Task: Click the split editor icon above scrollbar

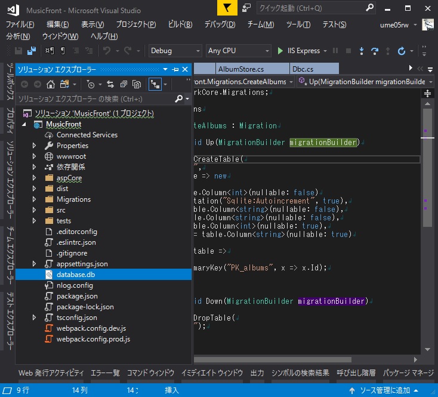Action: (427, 93)
